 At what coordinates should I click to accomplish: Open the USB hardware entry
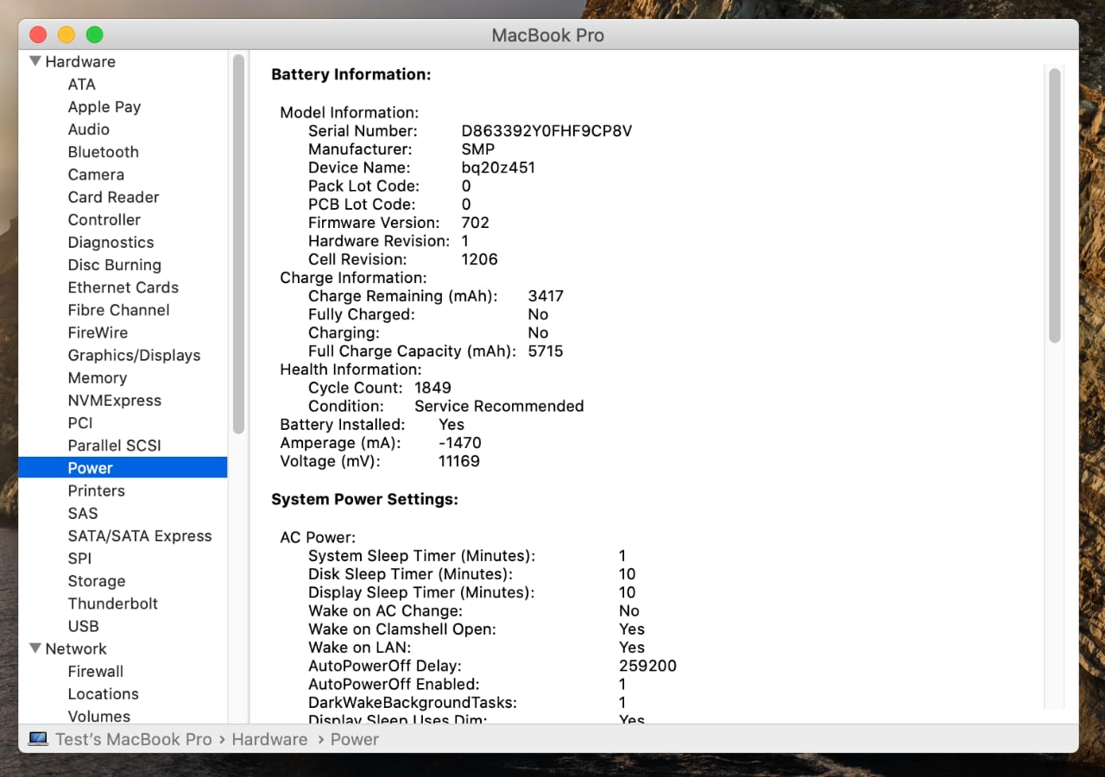[x=83, y=626]
